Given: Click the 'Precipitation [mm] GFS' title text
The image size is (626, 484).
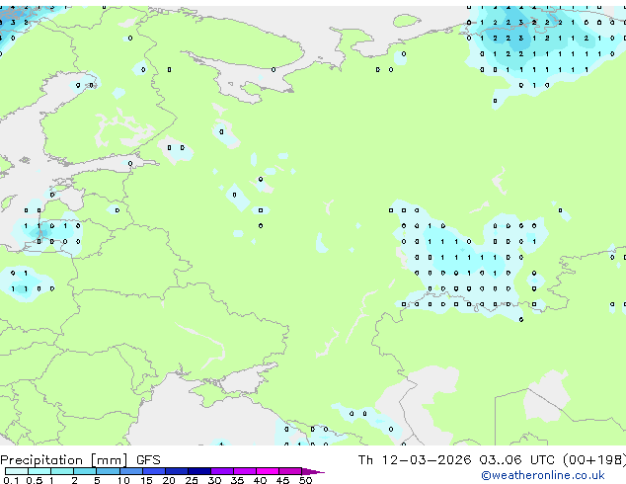Looking at the screenshot, I should [x=80, y=460].
